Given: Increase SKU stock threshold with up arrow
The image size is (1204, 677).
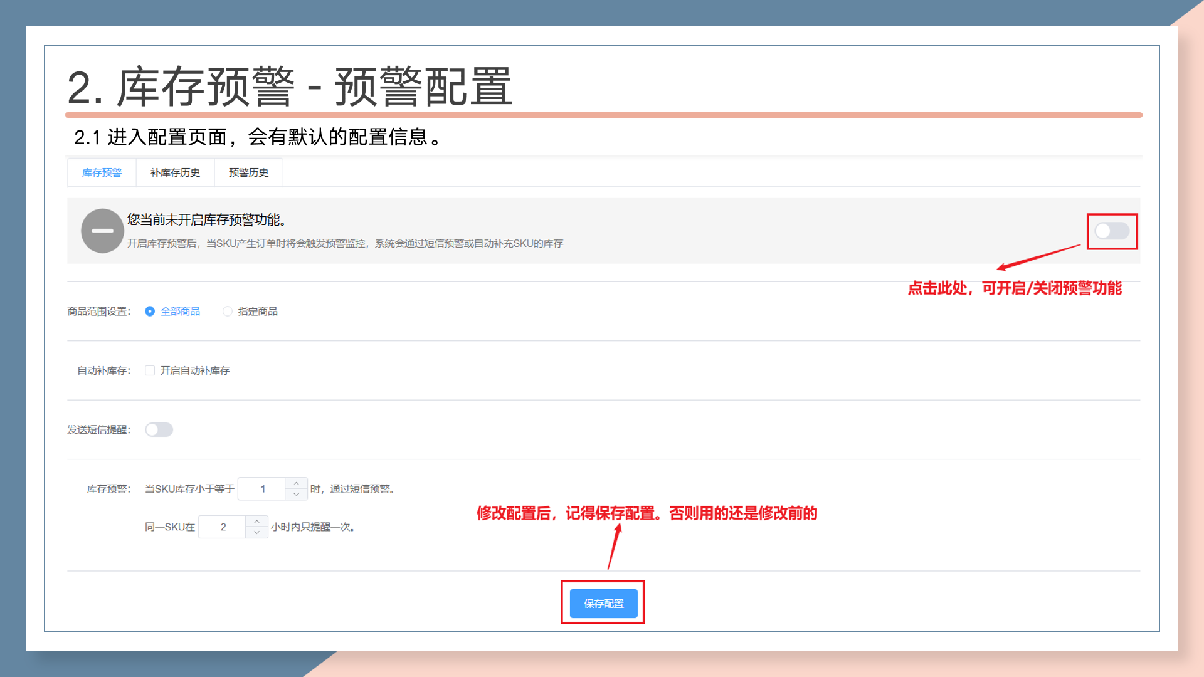Looking at the screenshot, I should [296, 483].
